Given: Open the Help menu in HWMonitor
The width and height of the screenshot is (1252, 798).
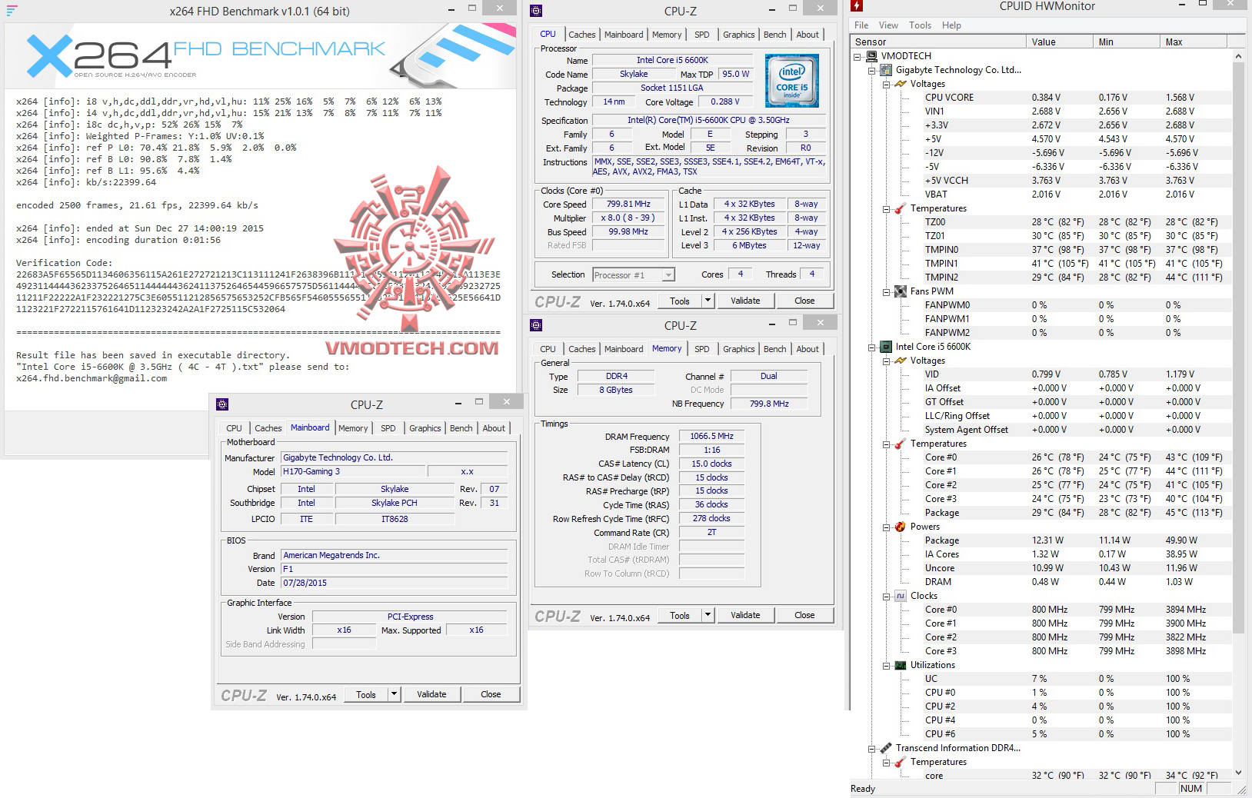Looking at the screenshot, I should click(x=951, y=25).
